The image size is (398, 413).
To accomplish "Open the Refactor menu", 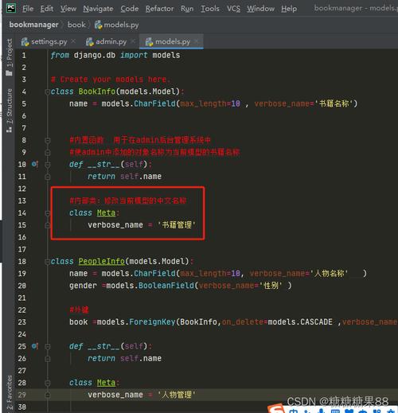I will tap(159, 9).
